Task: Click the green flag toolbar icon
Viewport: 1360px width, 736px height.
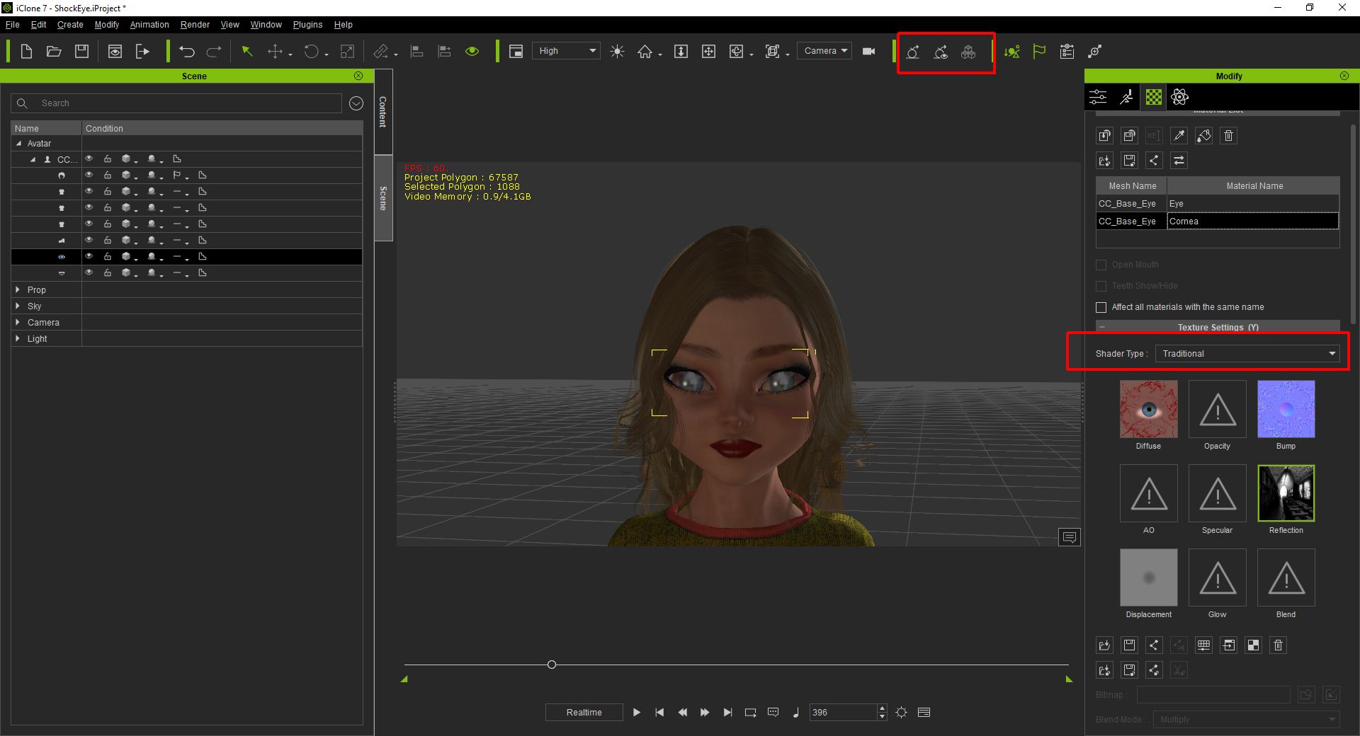Action: click(x=1039, y=52)
